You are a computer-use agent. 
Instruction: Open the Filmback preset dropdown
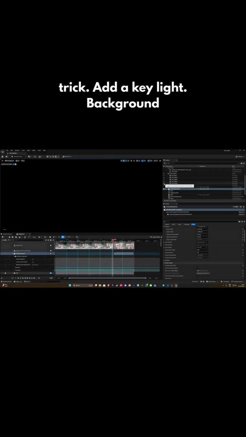click(x=202, y=227)
